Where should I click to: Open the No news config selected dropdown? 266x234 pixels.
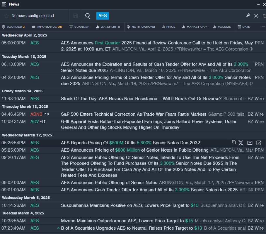point(33,16)
